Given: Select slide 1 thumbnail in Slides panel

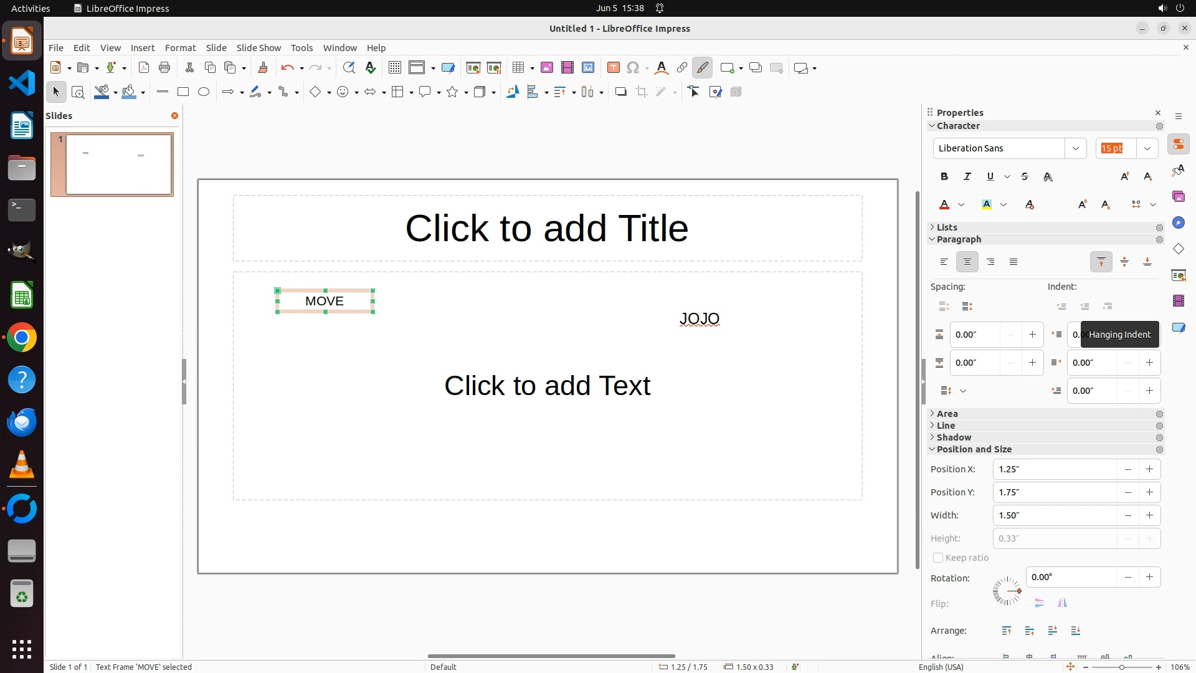Looking at the screenshot, I should pos(118,165).
